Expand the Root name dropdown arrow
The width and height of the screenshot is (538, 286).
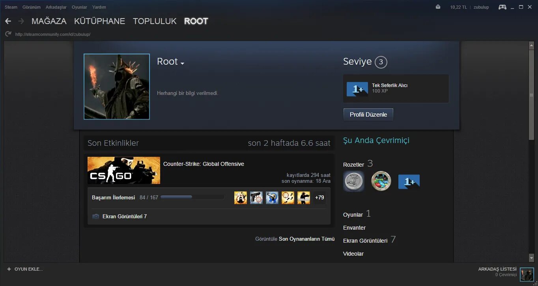tap(182, 63)
